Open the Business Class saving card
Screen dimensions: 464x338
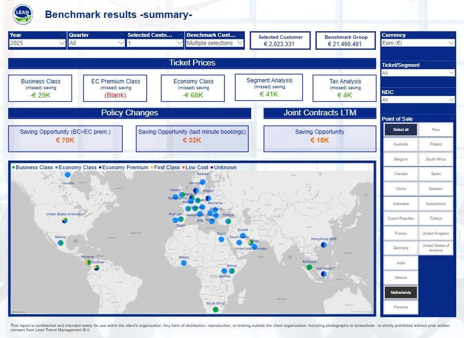40,88
